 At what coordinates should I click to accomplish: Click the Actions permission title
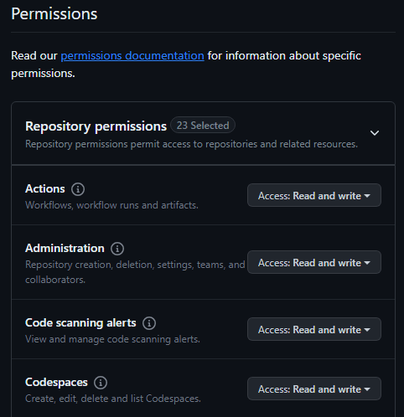(45, 189)
